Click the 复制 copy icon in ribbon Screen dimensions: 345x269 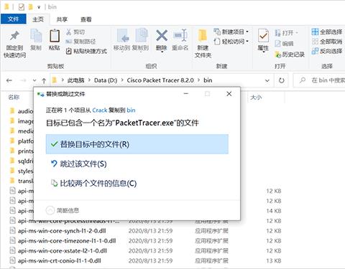[36, 36]
